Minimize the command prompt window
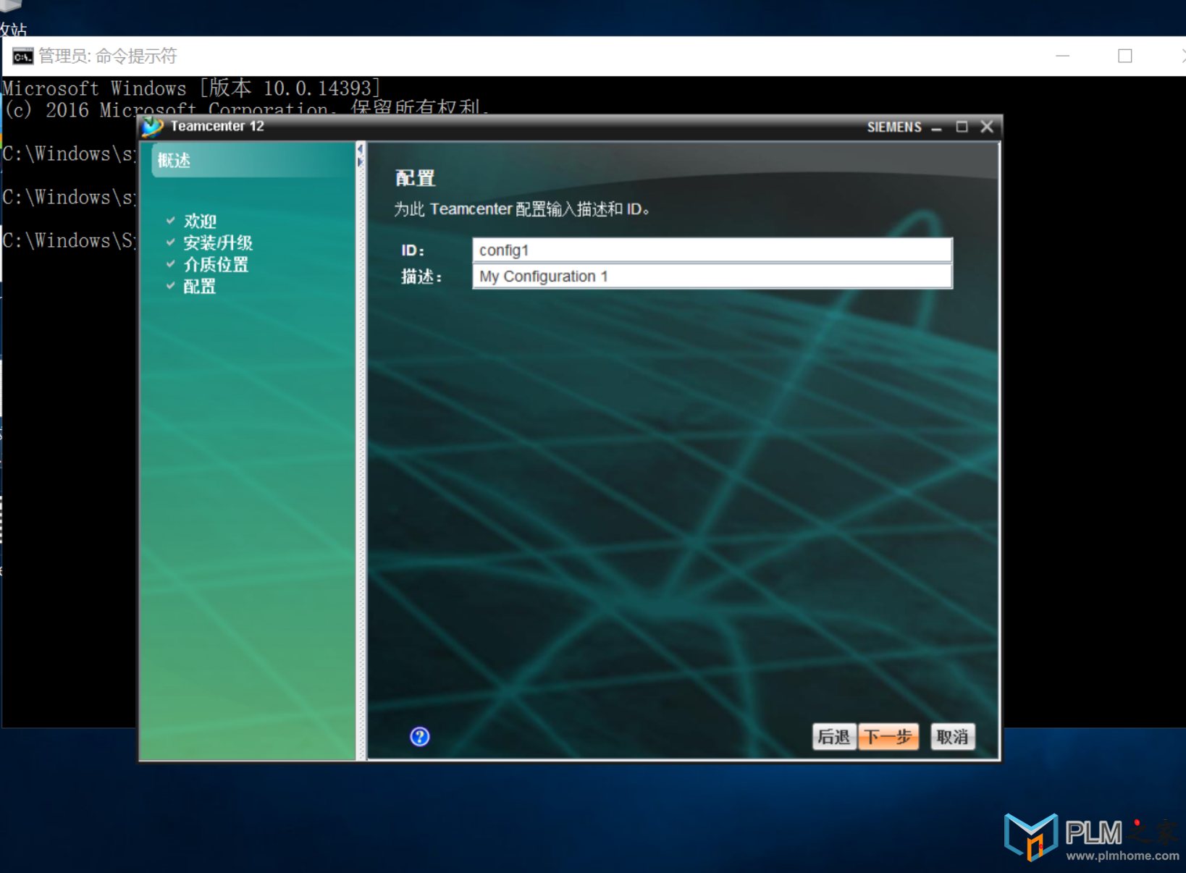The height and width of the screenshot is (873, 1186). 1062,56
